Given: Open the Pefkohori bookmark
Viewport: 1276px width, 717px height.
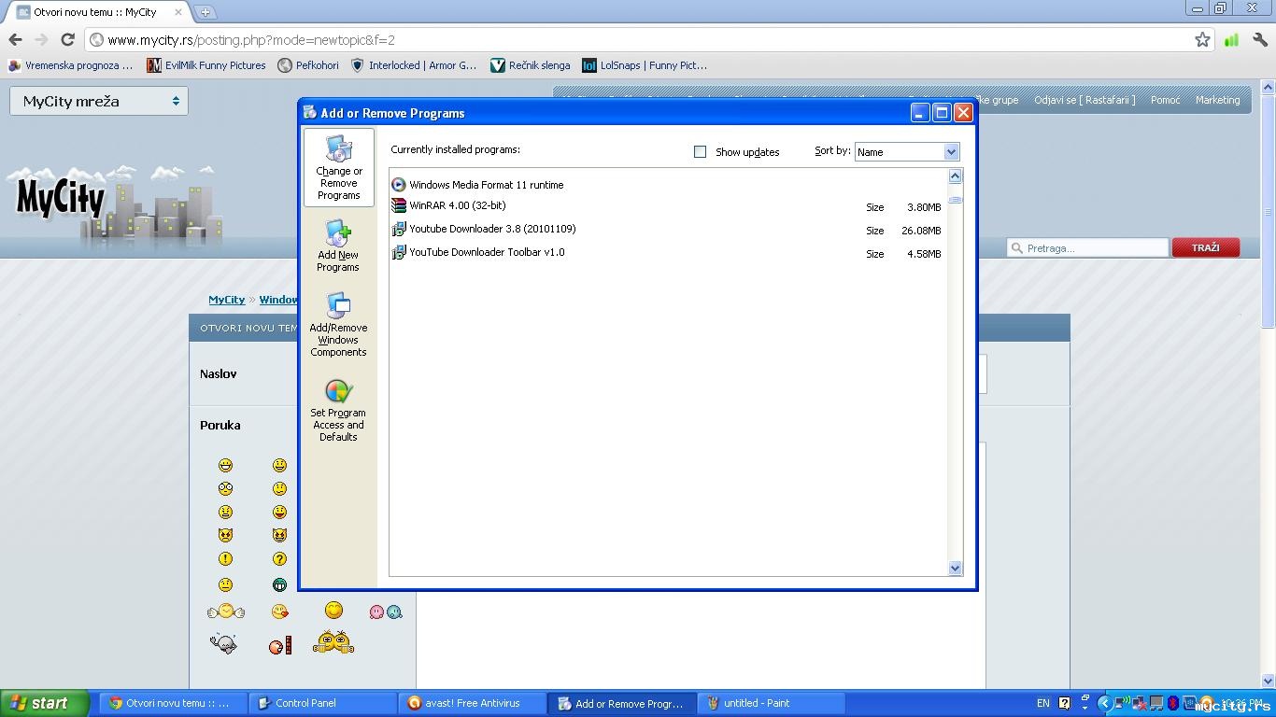Looking at the screenshot, I should click(x=308, y=65).
